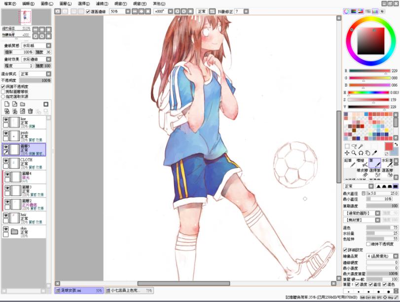Viewport: 400px width, 302px height.
Task: Pick the Rotate view tool
Action: 361,153
